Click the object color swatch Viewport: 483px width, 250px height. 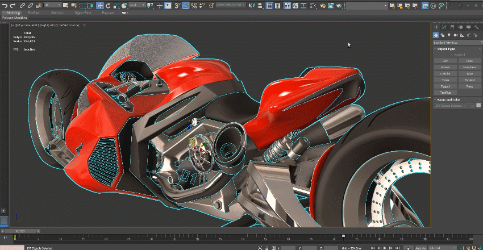coord(478,106)
